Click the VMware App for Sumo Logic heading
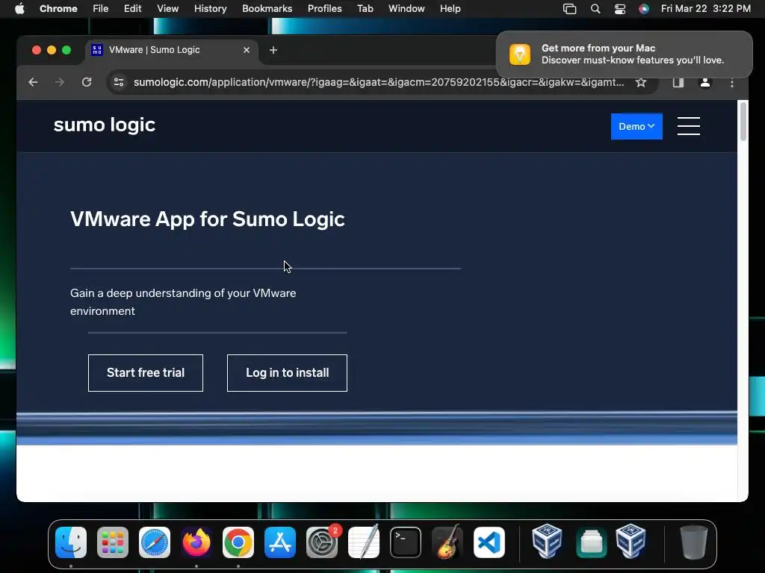 pyautogui.click(x=208, y=219)
